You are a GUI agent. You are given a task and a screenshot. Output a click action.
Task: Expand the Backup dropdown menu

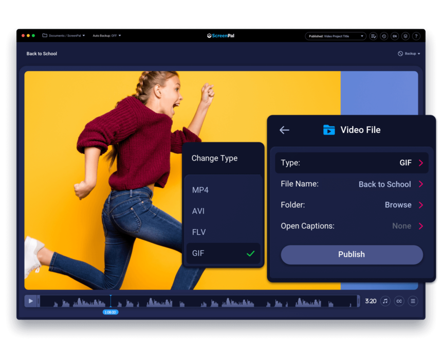412,54
